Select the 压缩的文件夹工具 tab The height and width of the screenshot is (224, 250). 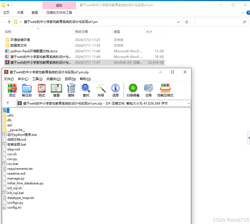tap(59, 12)
